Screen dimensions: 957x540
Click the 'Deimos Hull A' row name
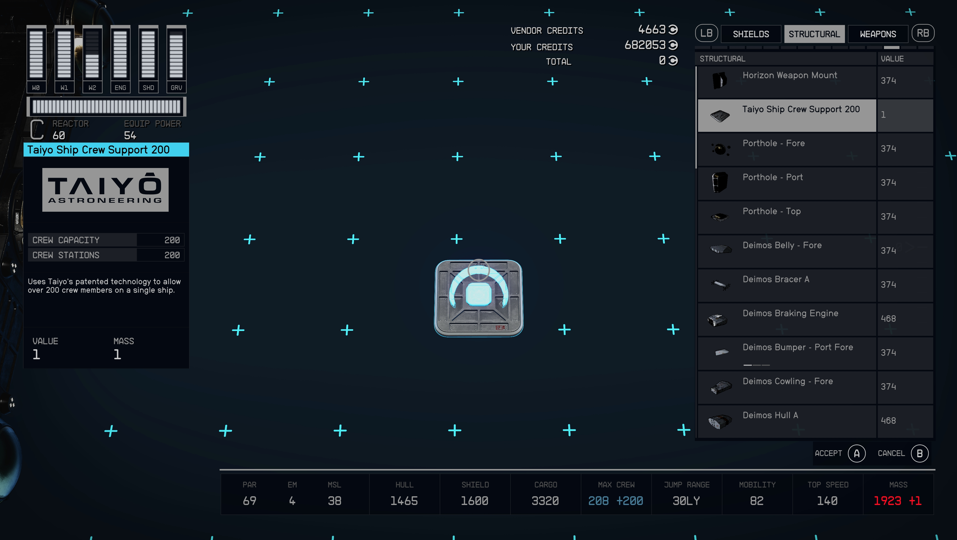click(770, 415)
